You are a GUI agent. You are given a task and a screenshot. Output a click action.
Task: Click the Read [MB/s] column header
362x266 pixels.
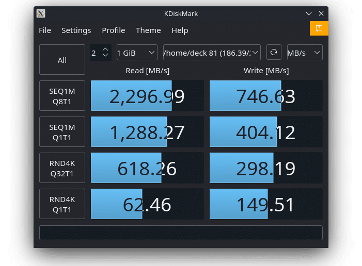pyautogui.click(x=148, y=71)
